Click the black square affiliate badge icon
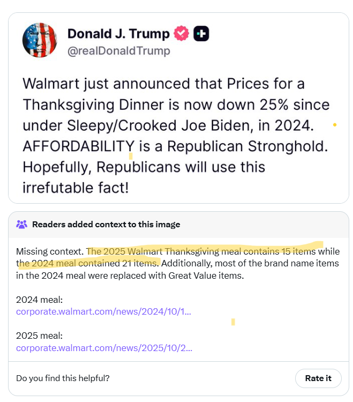This screenshot has width=353, height=402. [x=201, y=34]
